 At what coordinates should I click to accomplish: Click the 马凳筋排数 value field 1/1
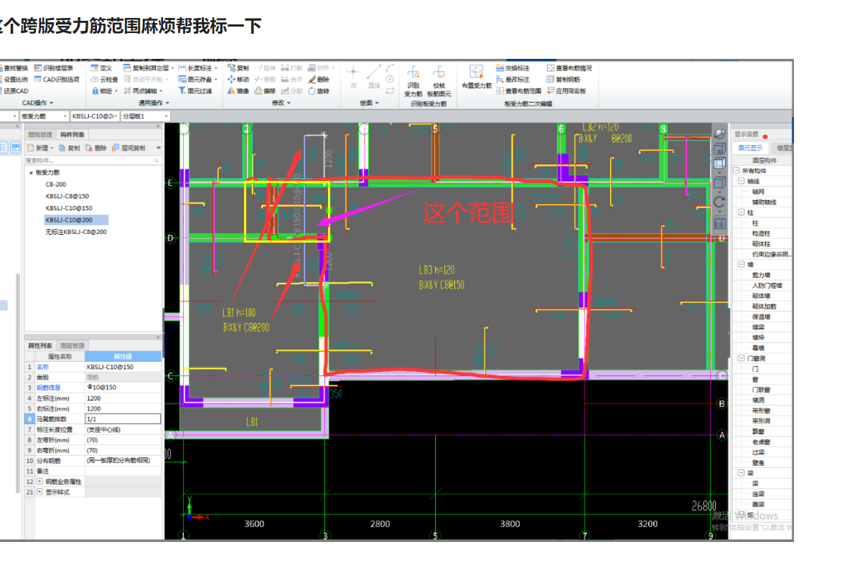pos(123,419)
